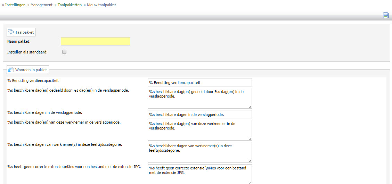Grab resize handle of 'van deze werknemer' textarea
The image size is (392, 184).
250,139
